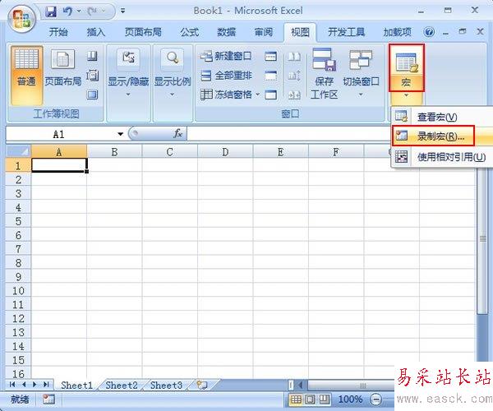Click view side by side icon
This screenshot has width=493, height=411.
(294, 57)
